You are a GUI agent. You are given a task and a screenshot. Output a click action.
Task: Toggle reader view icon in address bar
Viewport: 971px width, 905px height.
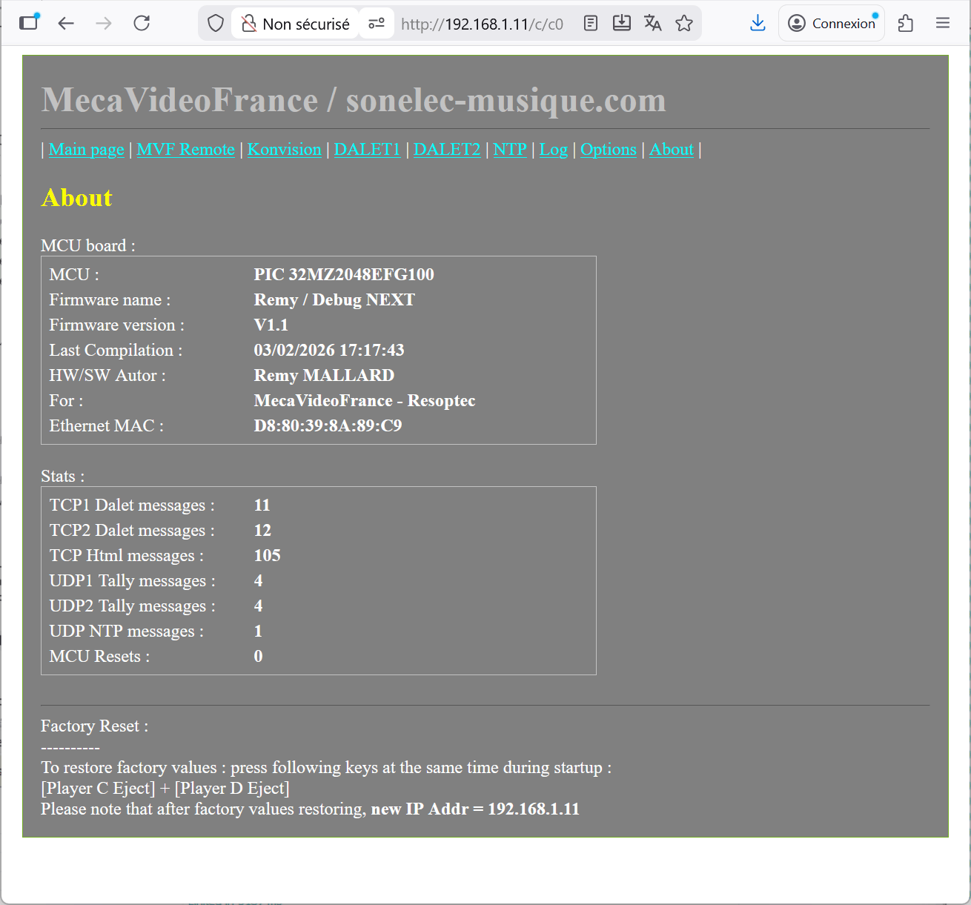click(591, 24)
